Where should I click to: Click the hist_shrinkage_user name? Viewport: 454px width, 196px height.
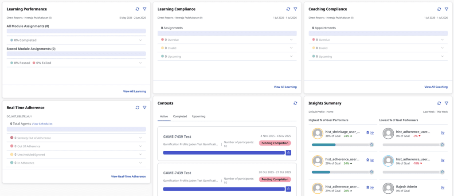tap(343, 132)
